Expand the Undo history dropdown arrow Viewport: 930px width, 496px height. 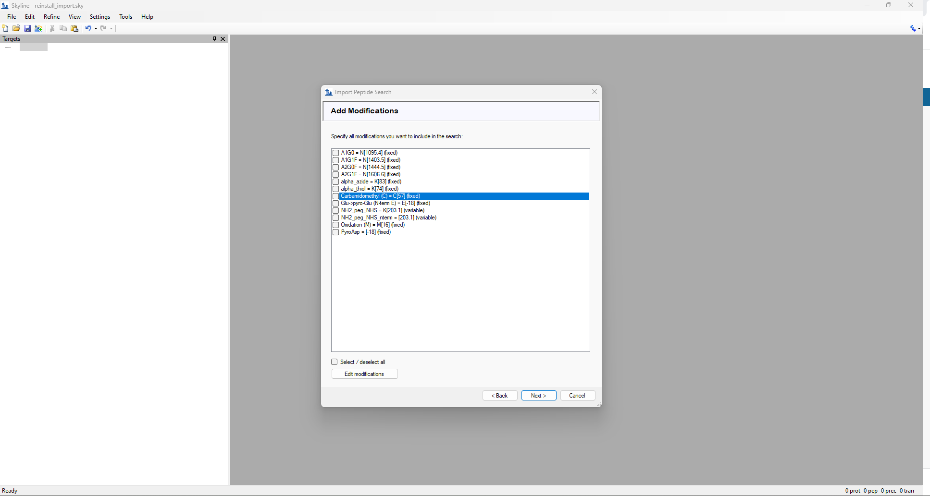point(96,28)
